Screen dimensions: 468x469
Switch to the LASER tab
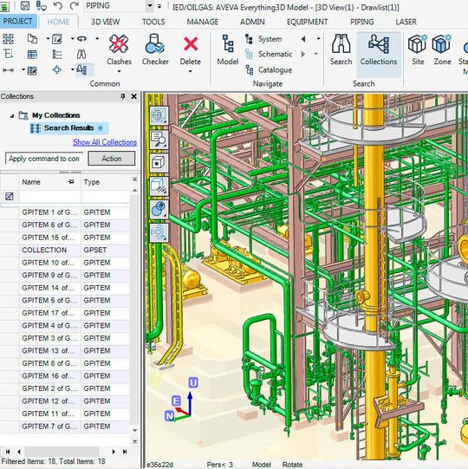click(x=406, y=22)
